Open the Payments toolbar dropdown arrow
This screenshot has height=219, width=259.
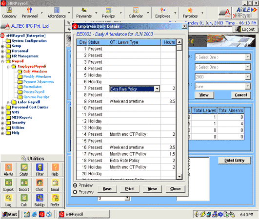click(96, 13)
